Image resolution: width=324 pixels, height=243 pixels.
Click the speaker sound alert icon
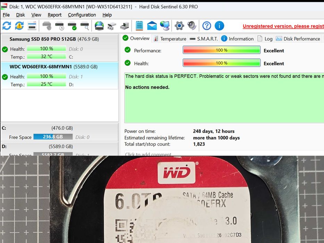(192, 26)
